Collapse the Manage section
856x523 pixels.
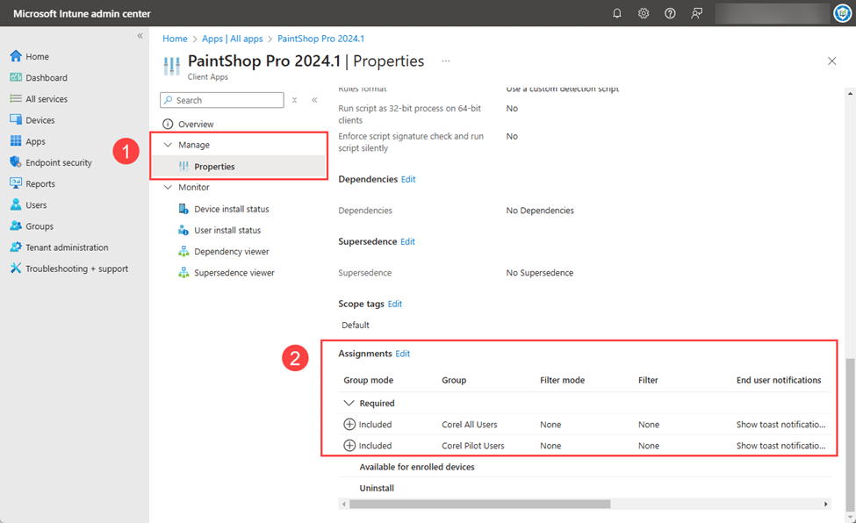pos(168,145)
